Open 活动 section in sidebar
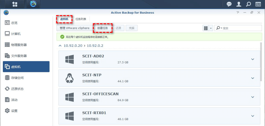 (26, 100)
